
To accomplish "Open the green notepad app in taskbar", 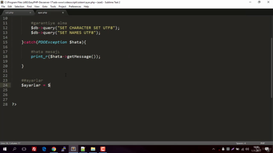I will click(83, 149).
